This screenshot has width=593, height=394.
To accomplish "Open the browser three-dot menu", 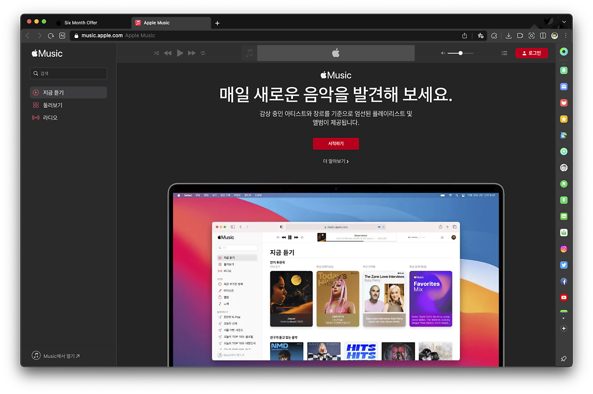I will coord(566,36).
